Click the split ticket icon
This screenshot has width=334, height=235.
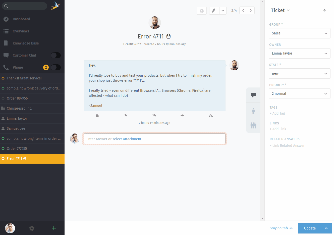(211, 116)
